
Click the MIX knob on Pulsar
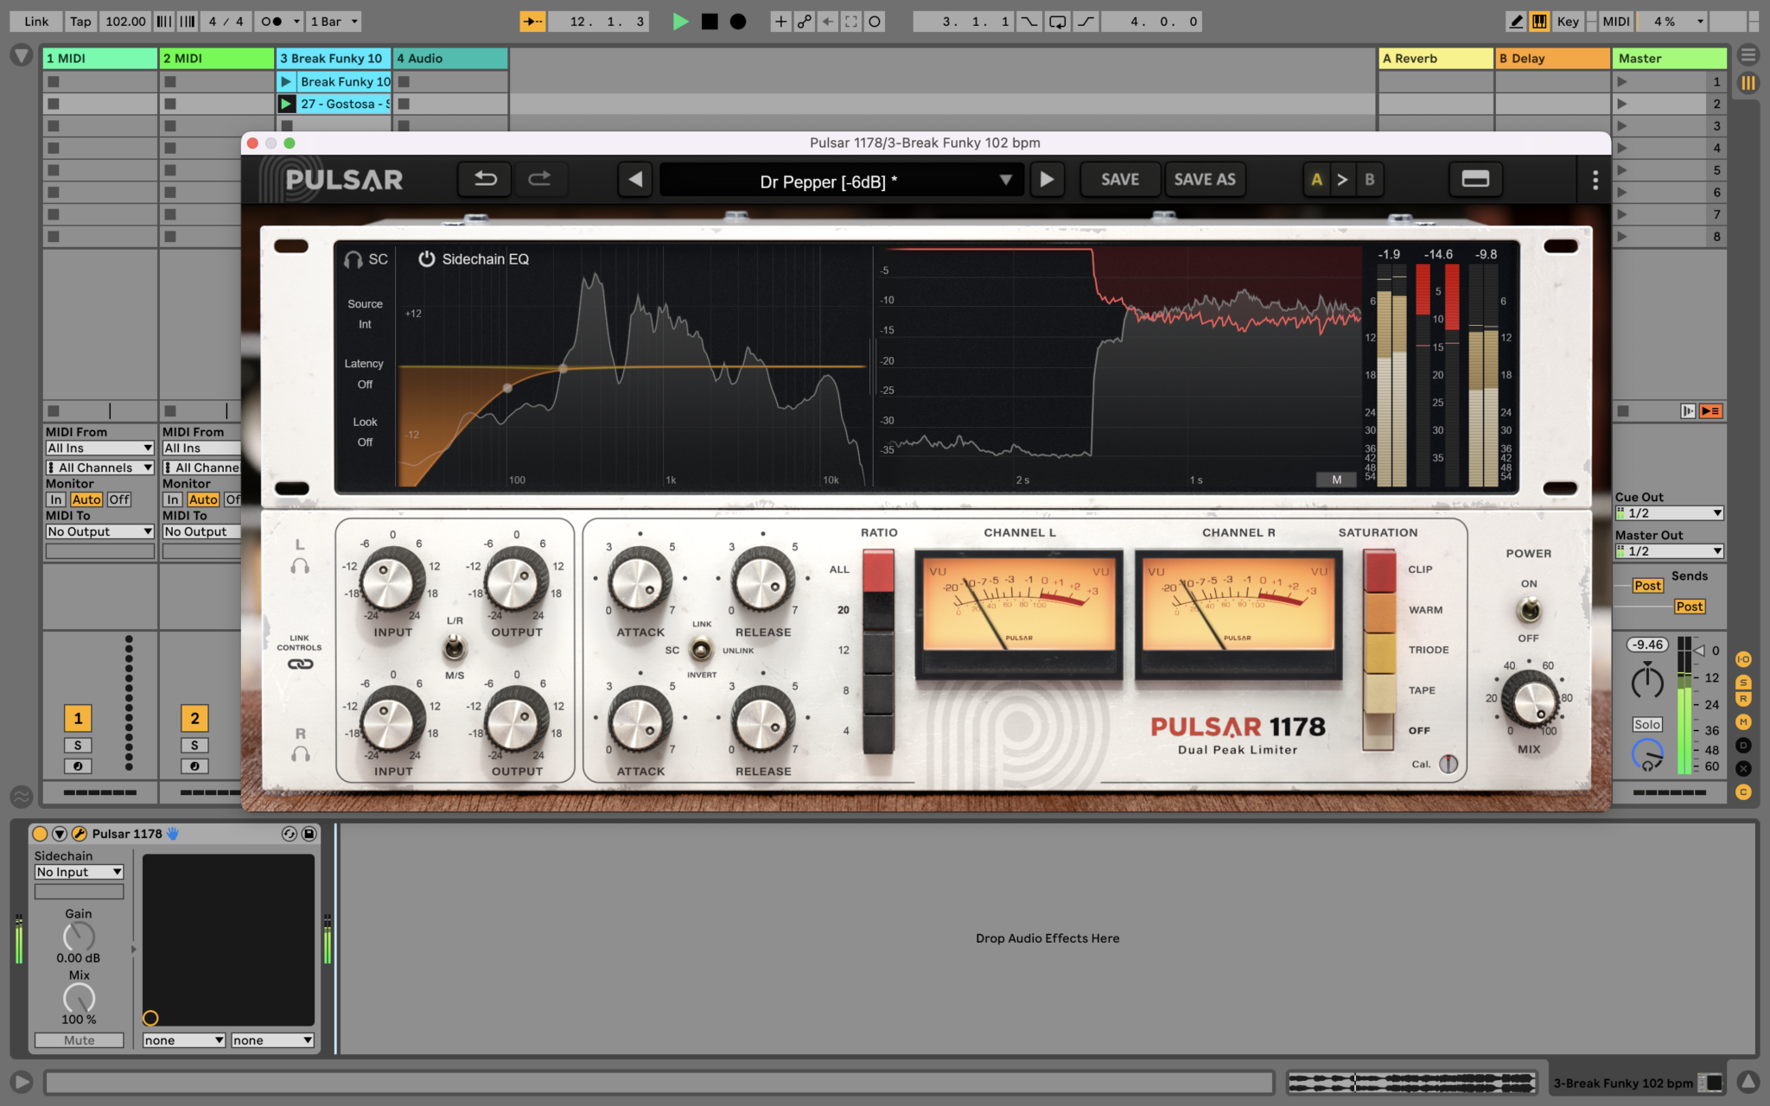pyautogui.click(x=1529, y=700)
